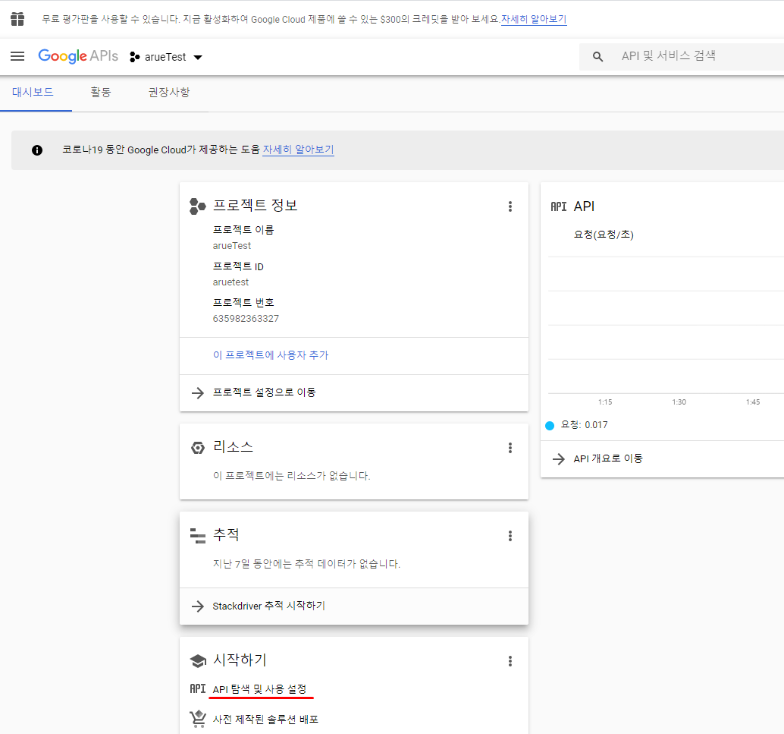
Task: Click the 요청(요청/초) chart title
Action: [x=604, y=235]
